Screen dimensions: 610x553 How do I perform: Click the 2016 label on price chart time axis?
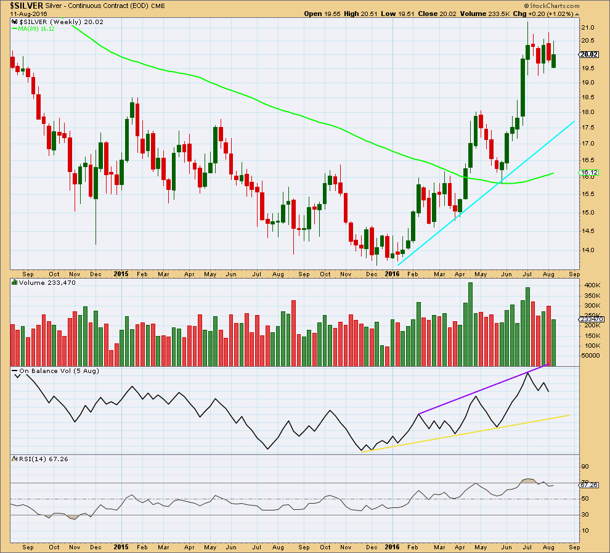(x=392, y=274)
